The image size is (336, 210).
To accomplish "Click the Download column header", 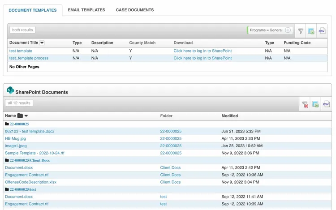I will (183, 43).
